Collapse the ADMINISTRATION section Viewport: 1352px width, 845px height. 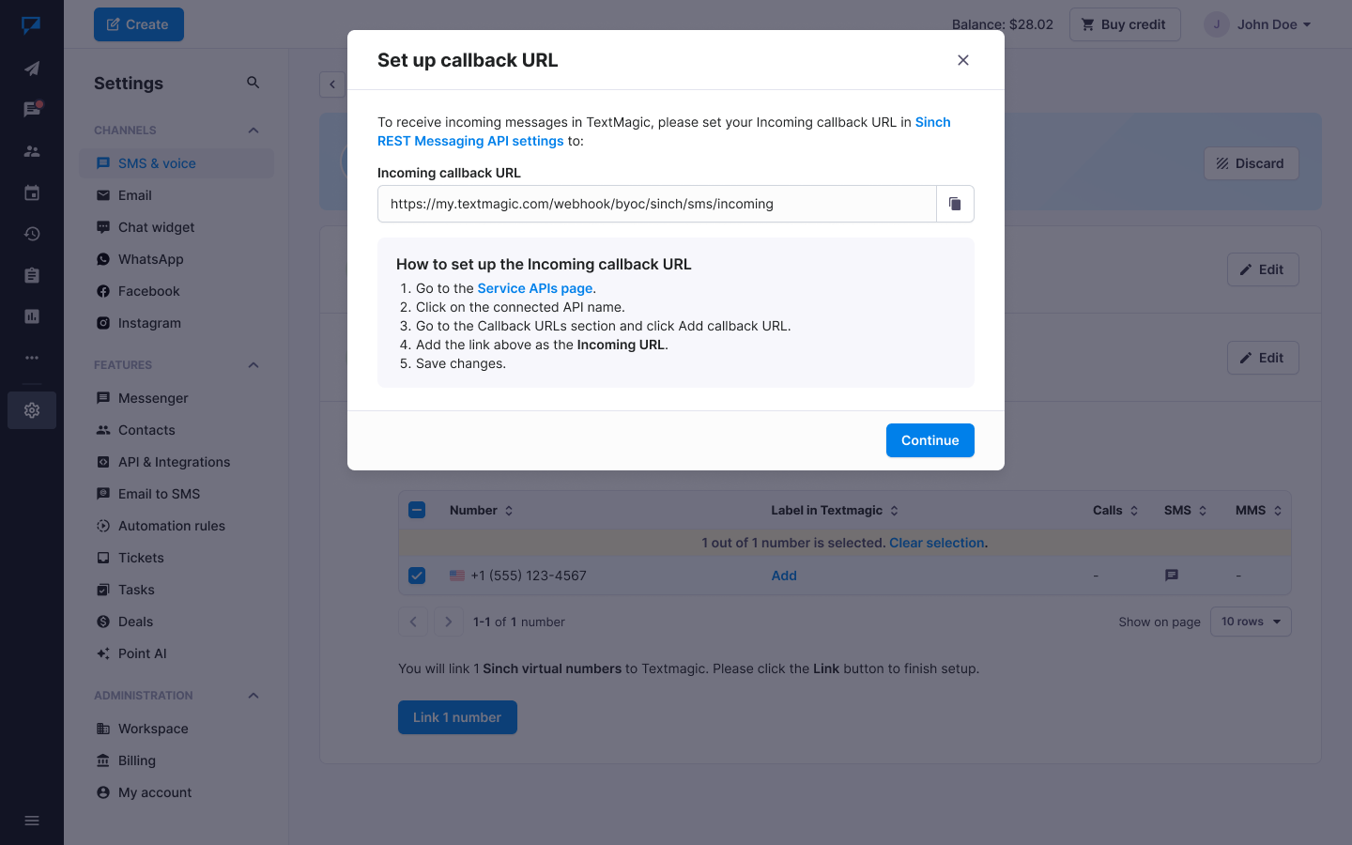click(x=253, y=695)
